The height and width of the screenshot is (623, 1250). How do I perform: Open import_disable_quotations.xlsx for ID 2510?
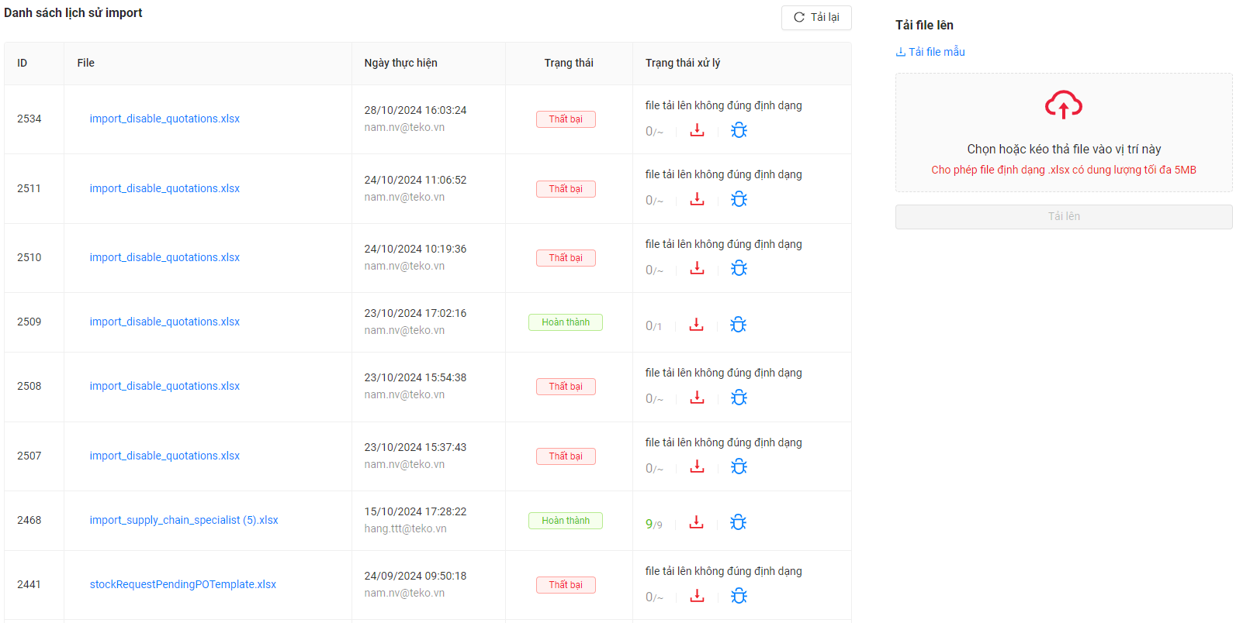point(164,257)
